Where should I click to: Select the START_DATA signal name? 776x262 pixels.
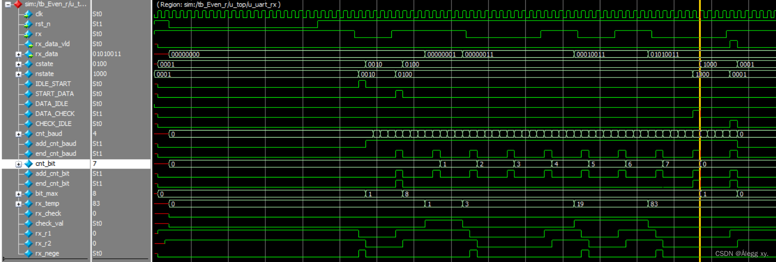pyautogui.click(x=54, y=94)
